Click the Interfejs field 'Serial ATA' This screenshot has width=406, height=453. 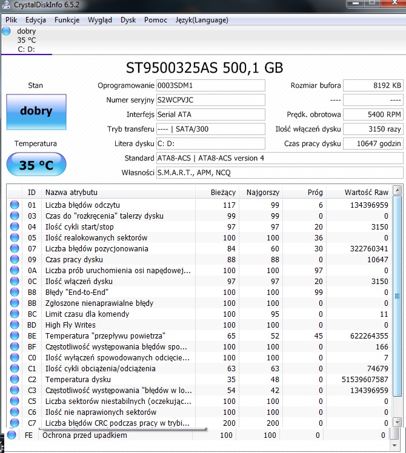click(x=210, y=114)
